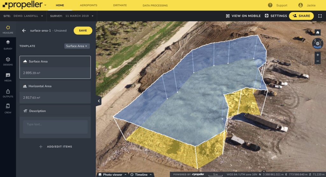This screenshot has width=326, height=177.
Task: Zoom out on the map
Action: (317, 61)
